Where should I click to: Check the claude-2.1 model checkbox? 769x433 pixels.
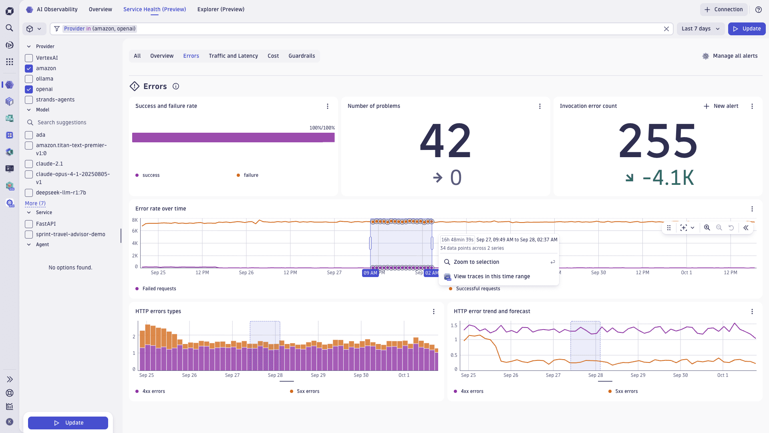[28, 164]
